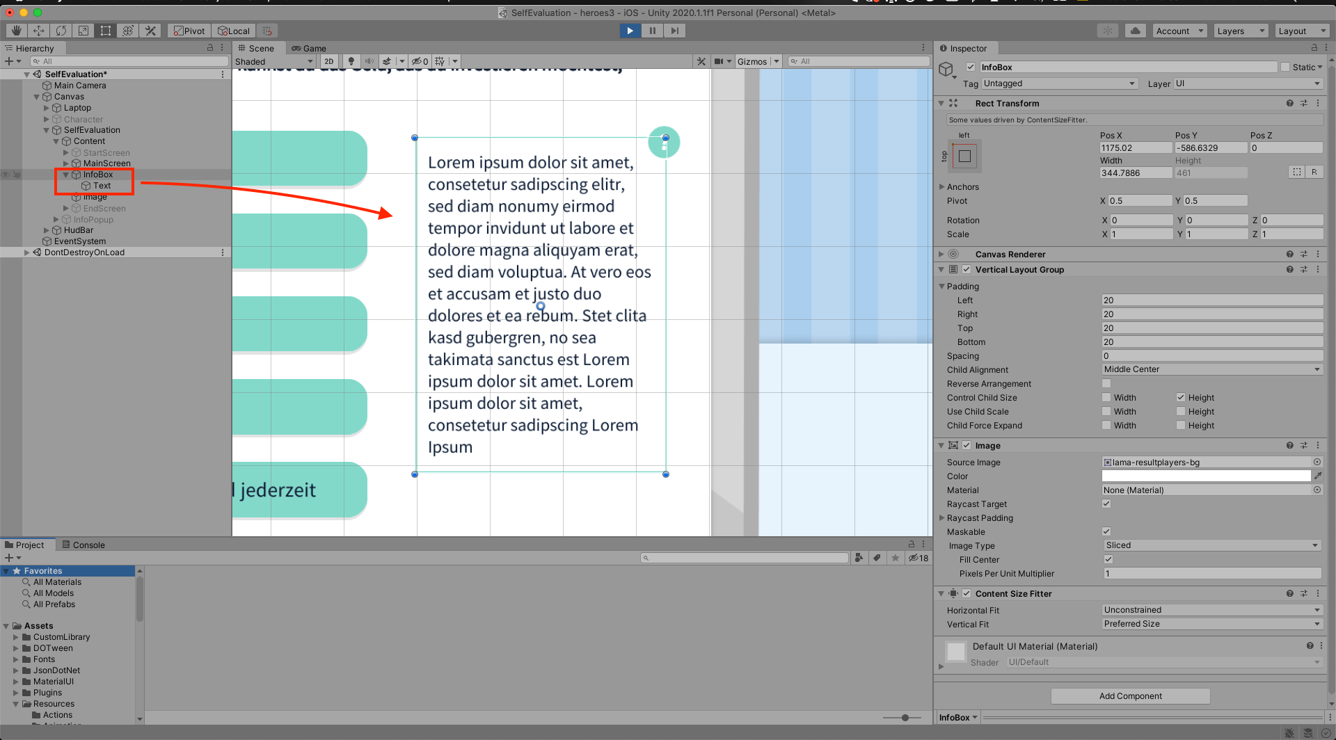Open the Child Alignment dropdown

(x=1211, y=369)
